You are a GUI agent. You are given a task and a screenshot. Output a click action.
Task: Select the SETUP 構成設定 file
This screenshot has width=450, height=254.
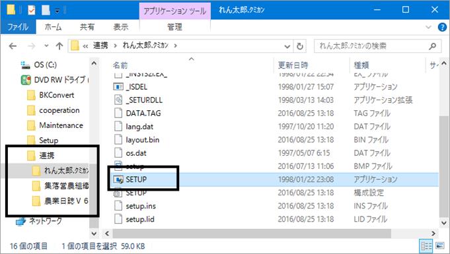(x=136, y=193)
